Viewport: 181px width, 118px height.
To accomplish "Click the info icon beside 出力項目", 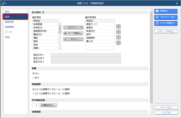I will coord(43,12).
